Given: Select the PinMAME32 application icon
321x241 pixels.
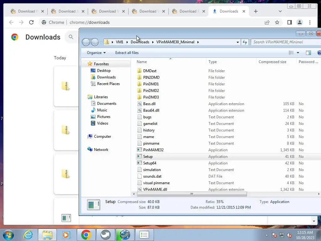Looking at the screenshot, I should coord(139,150).
